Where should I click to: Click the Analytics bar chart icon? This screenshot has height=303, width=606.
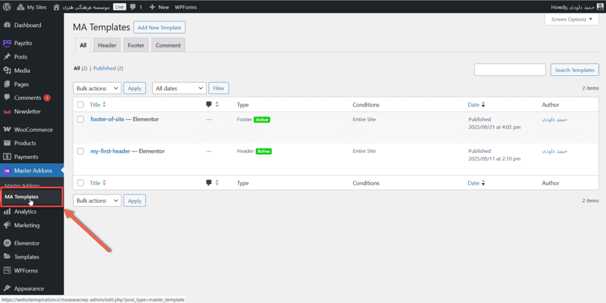click(x=7, y=211)
